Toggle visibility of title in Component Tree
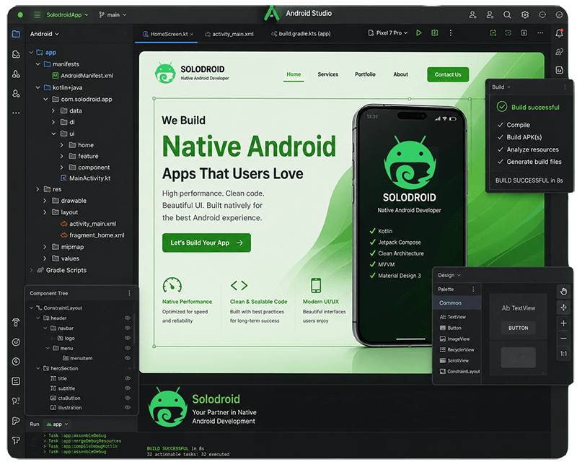Viewport: 577px width, 462px height. coord(128,378)
